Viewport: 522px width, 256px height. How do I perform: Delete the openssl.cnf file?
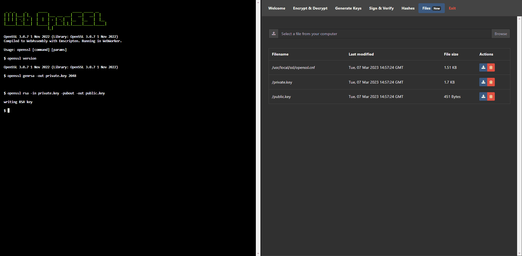point(491,67)
